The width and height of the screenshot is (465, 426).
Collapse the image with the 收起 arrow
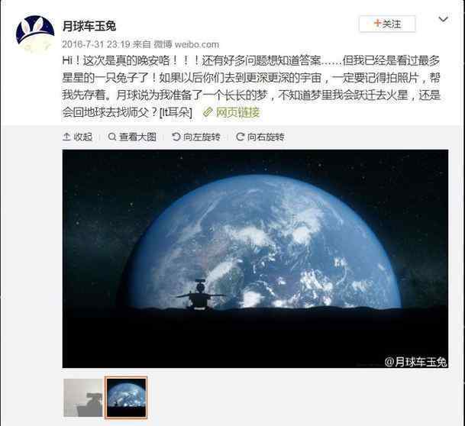[66, 137]
